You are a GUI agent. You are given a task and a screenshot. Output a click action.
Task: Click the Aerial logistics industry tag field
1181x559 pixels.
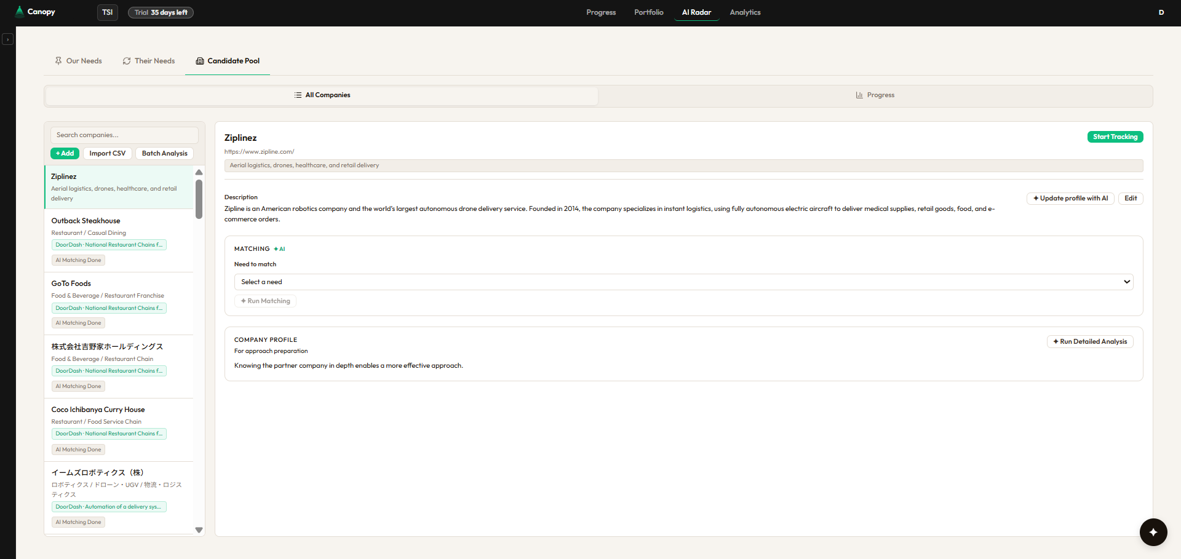[683, 165]
